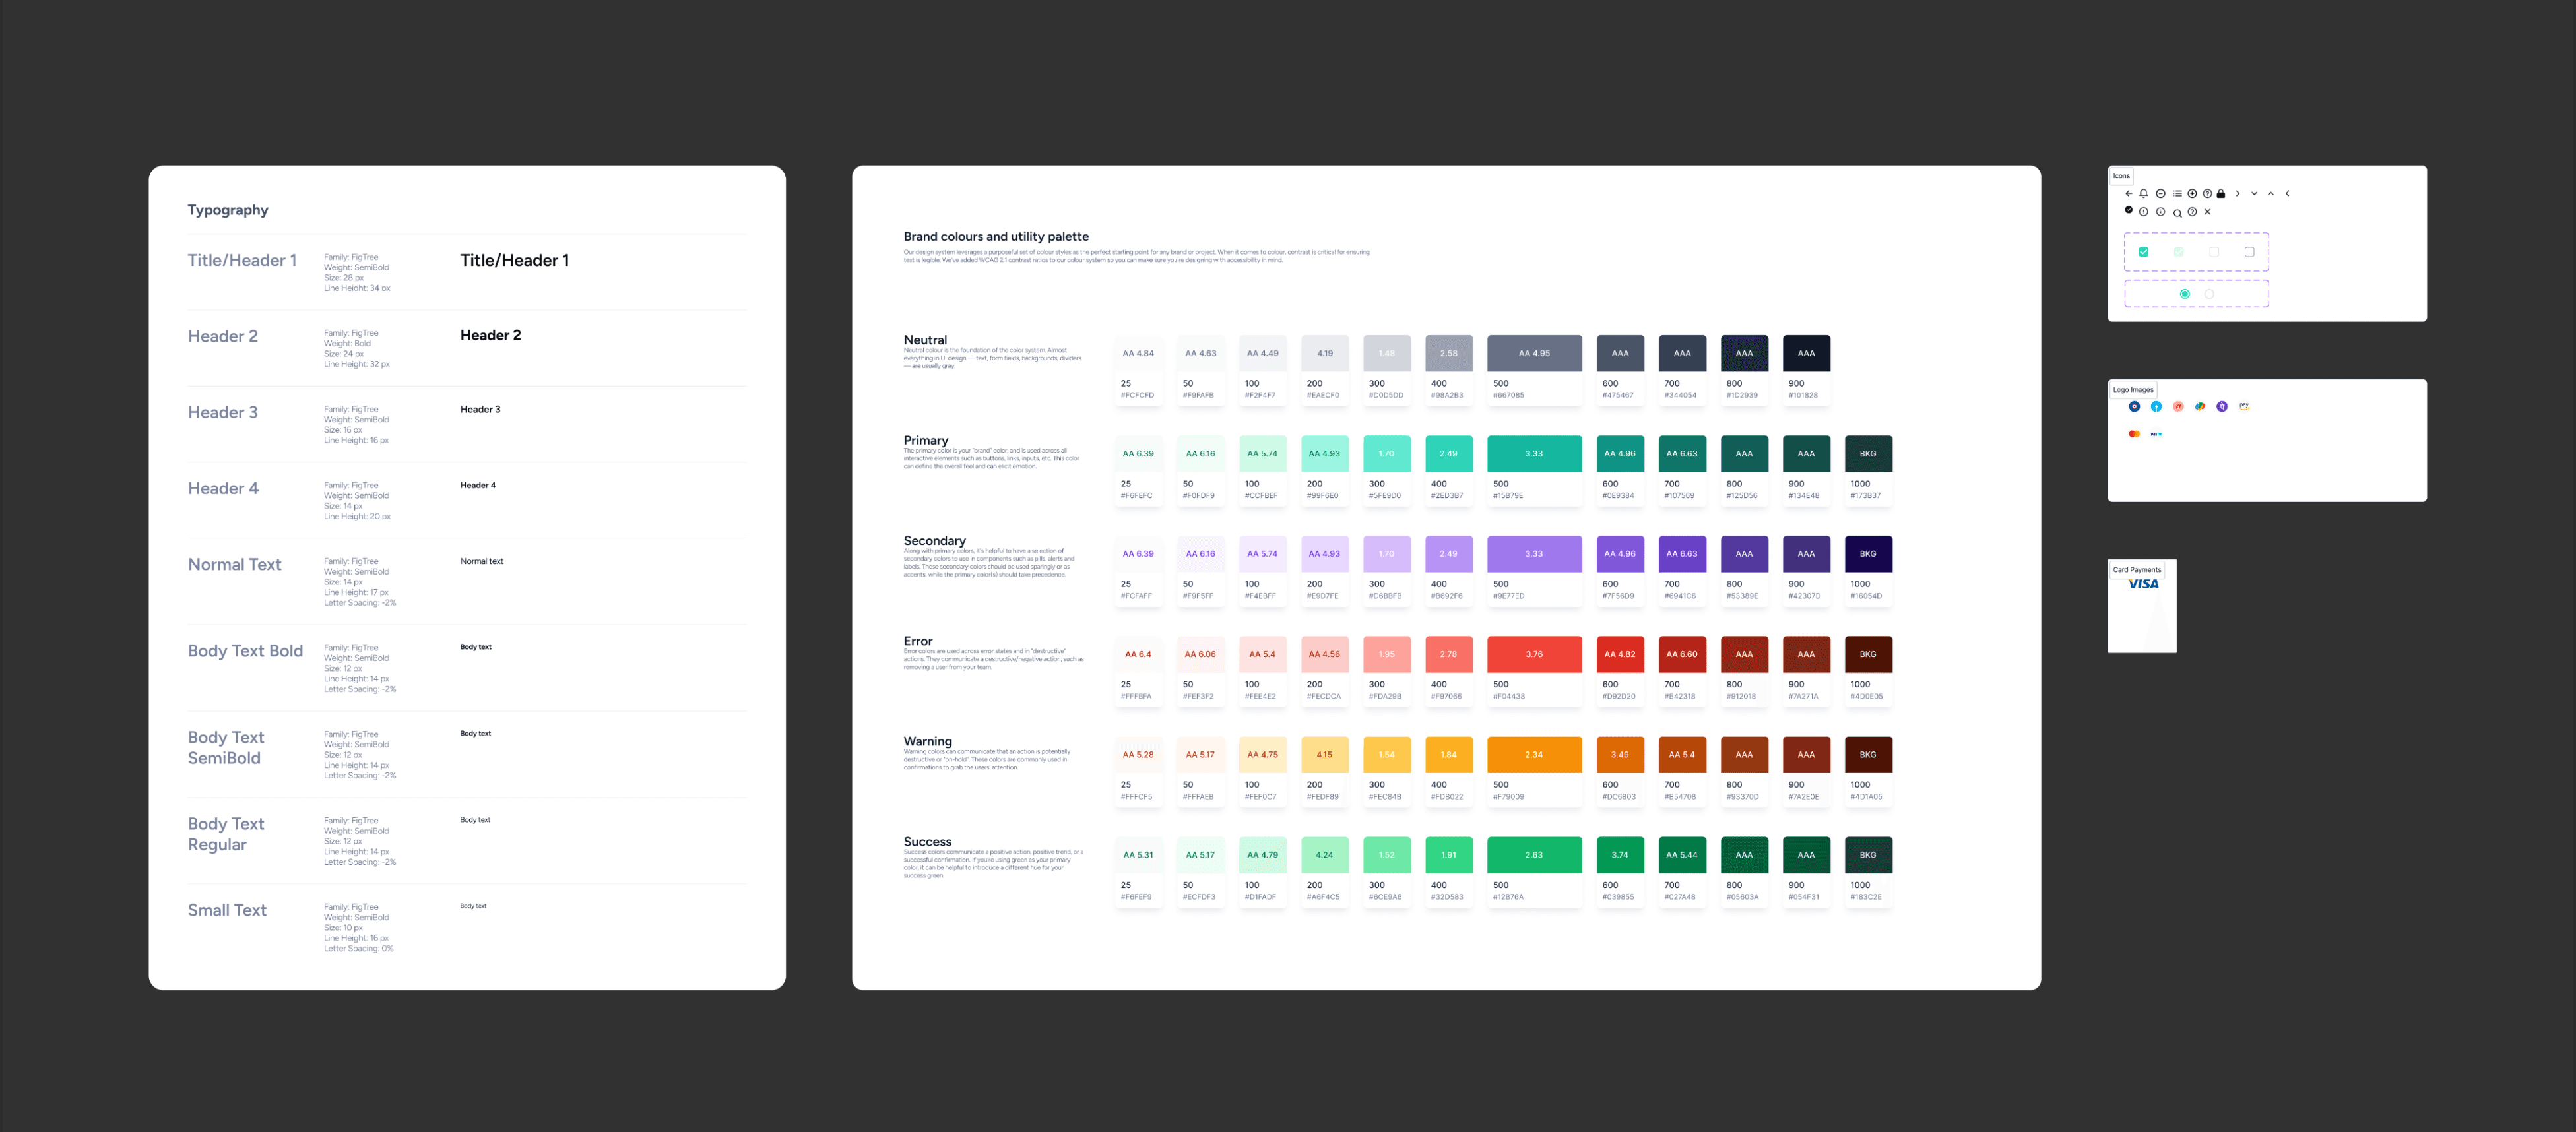Click the Mastercard logo
This screenshot has height=1132, width=2576.
pyautogui.click(x=2135, y=434)
